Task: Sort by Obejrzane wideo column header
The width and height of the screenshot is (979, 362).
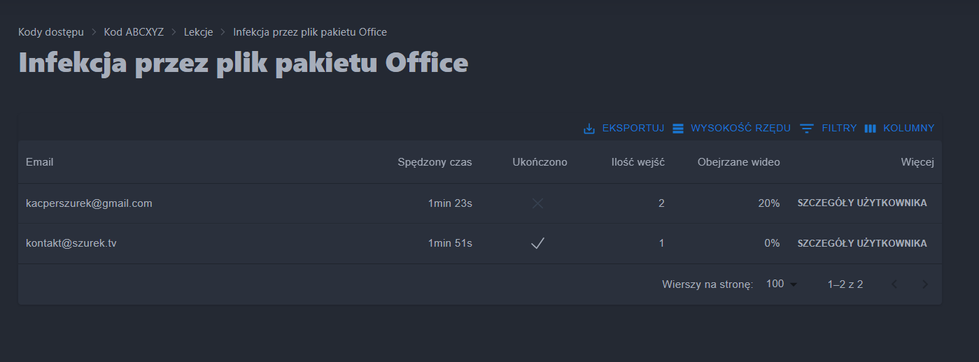Action: (738, 162)
